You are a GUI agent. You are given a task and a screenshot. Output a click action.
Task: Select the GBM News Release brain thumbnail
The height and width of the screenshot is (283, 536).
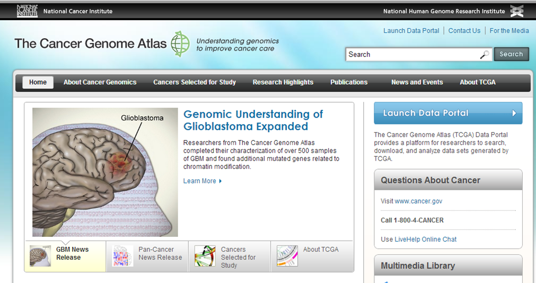[x=40, y=255]
